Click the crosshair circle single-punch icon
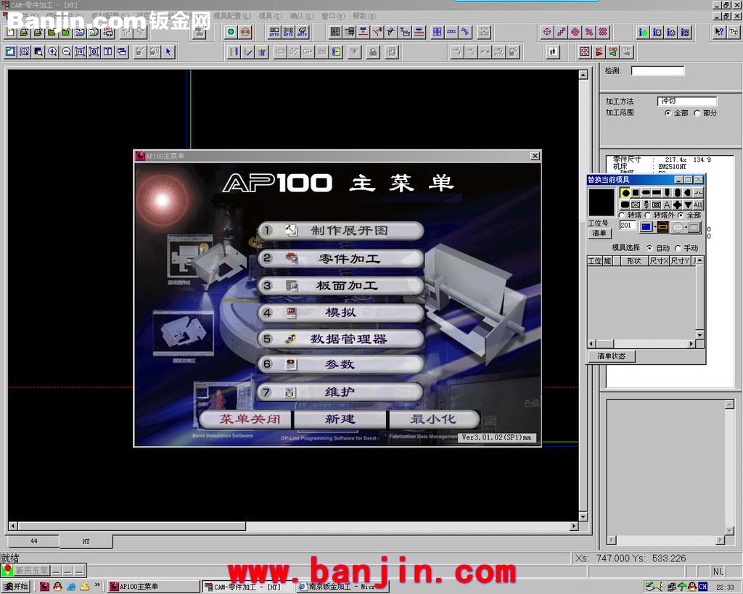Image resolution: width=743 pixels, height=594 pixels. 547,32
